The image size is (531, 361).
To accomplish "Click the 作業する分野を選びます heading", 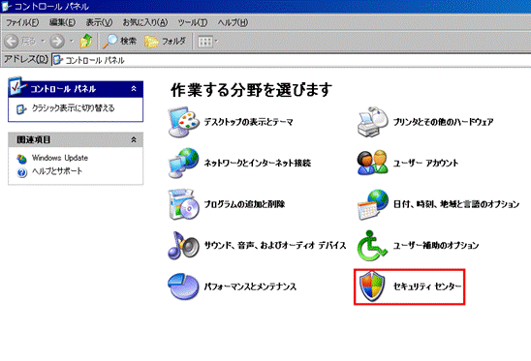I will point(251,90).
